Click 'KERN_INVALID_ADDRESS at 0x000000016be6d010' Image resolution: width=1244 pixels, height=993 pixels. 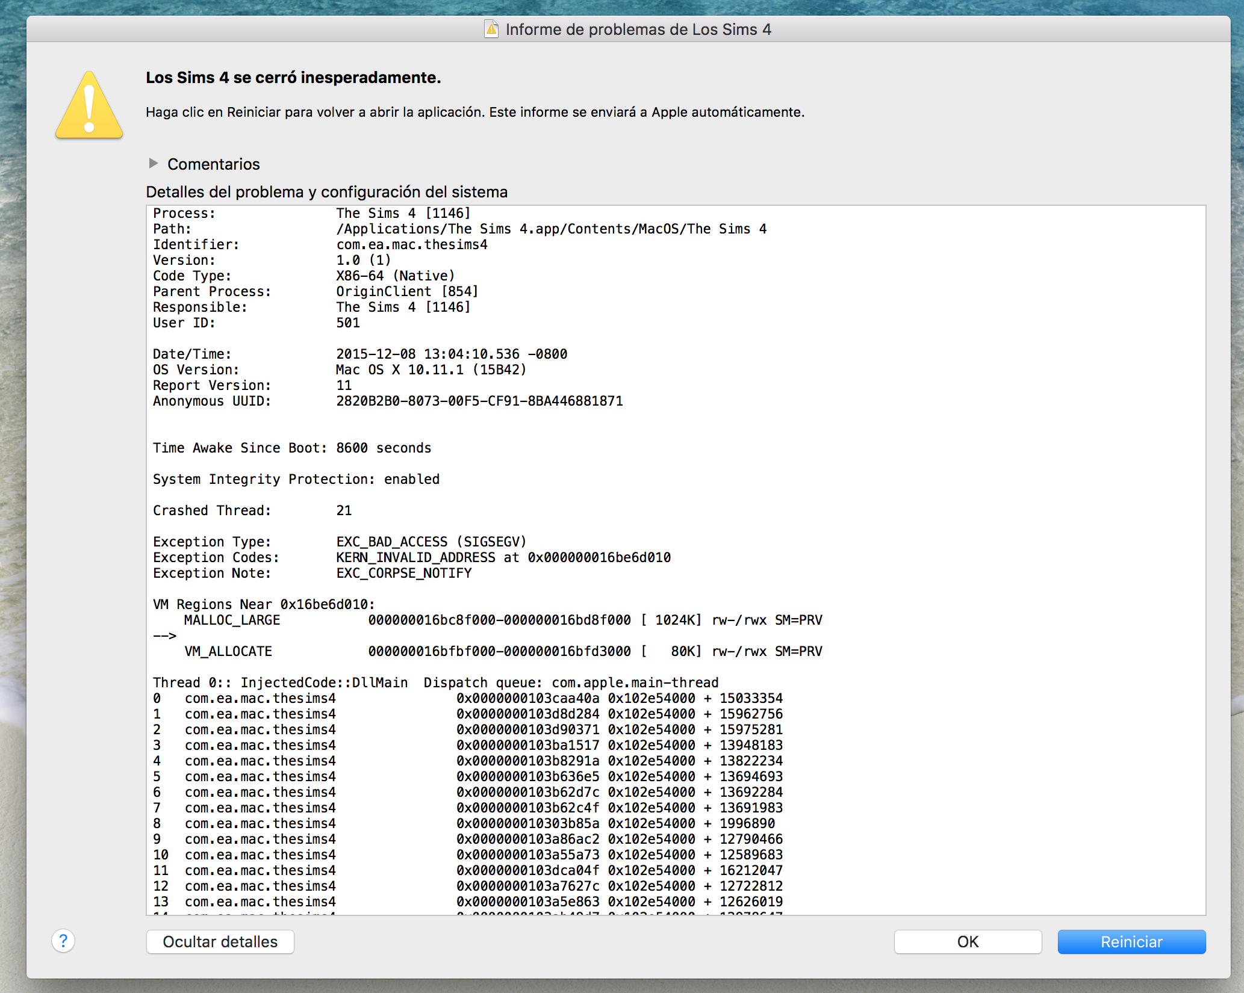coord(503,557)
